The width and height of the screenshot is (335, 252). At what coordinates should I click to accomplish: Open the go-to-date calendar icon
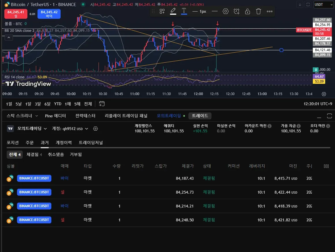(x=102, y=104)
